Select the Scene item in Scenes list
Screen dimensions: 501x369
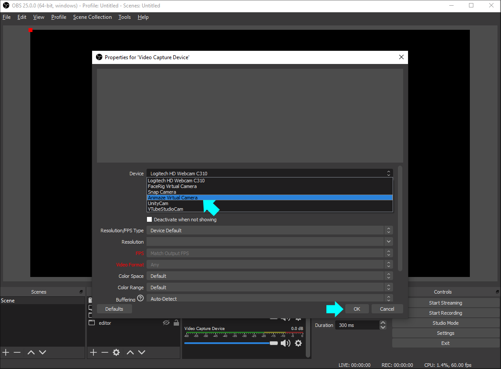tap(43, 300)
